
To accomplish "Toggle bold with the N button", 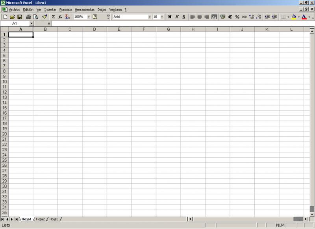I will (x=170, y=17).
